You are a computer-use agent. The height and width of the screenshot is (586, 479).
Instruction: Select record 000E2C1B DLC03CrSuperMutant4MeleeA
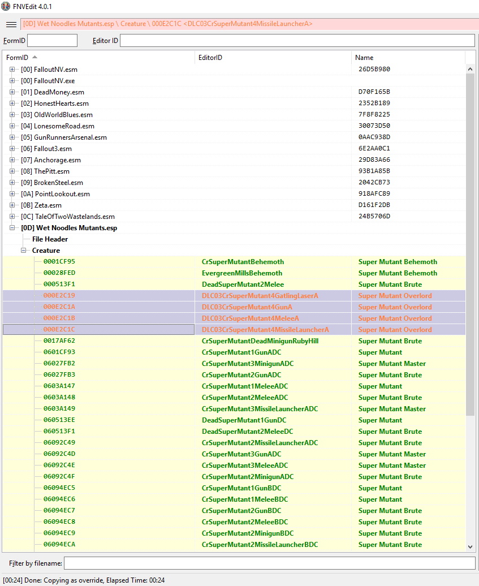coord(234,318)
